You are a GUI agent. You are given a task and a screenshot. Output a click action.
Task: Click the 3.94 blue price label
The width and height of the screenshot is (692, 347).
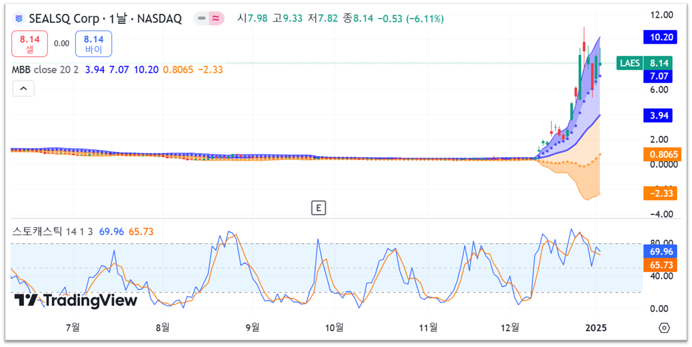[658, 115]
